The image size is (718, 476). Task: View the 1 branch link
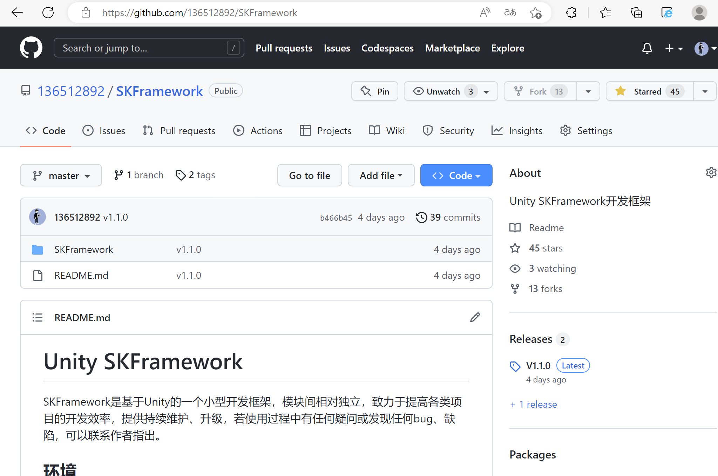click(139, 175)
